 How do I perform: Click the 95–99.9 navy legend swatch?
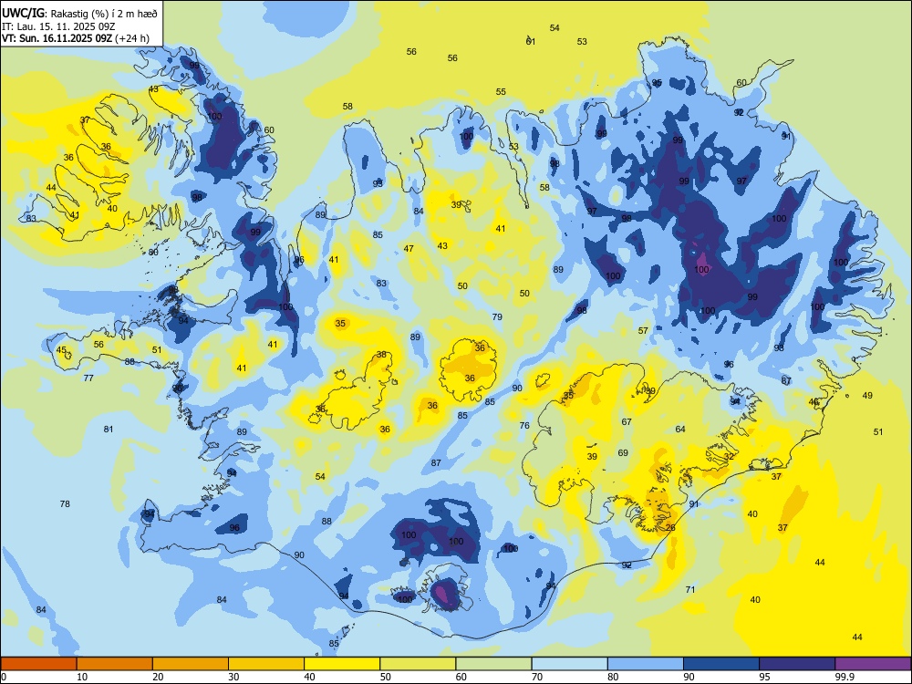pyautogui.click(x=797, y=664)
